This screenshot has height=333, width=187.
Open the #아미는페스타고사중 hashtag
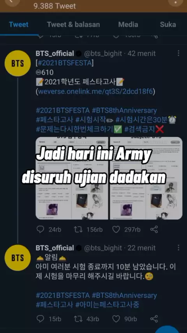(108, 305)
